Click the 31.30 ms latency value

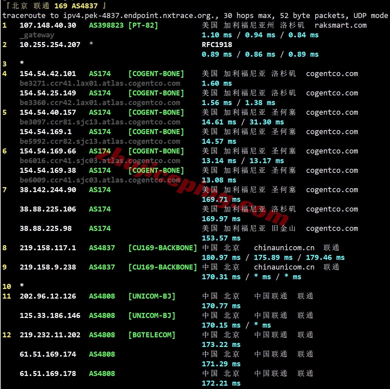click(x=267, y=122)
